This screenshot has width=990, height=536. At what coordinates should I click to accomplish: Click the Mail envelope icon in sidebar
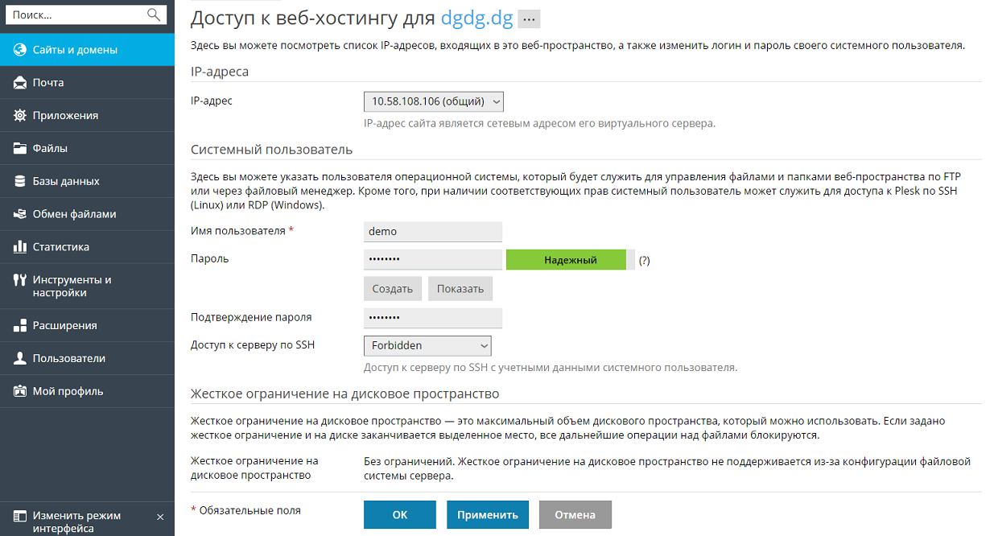click(20, 83)
